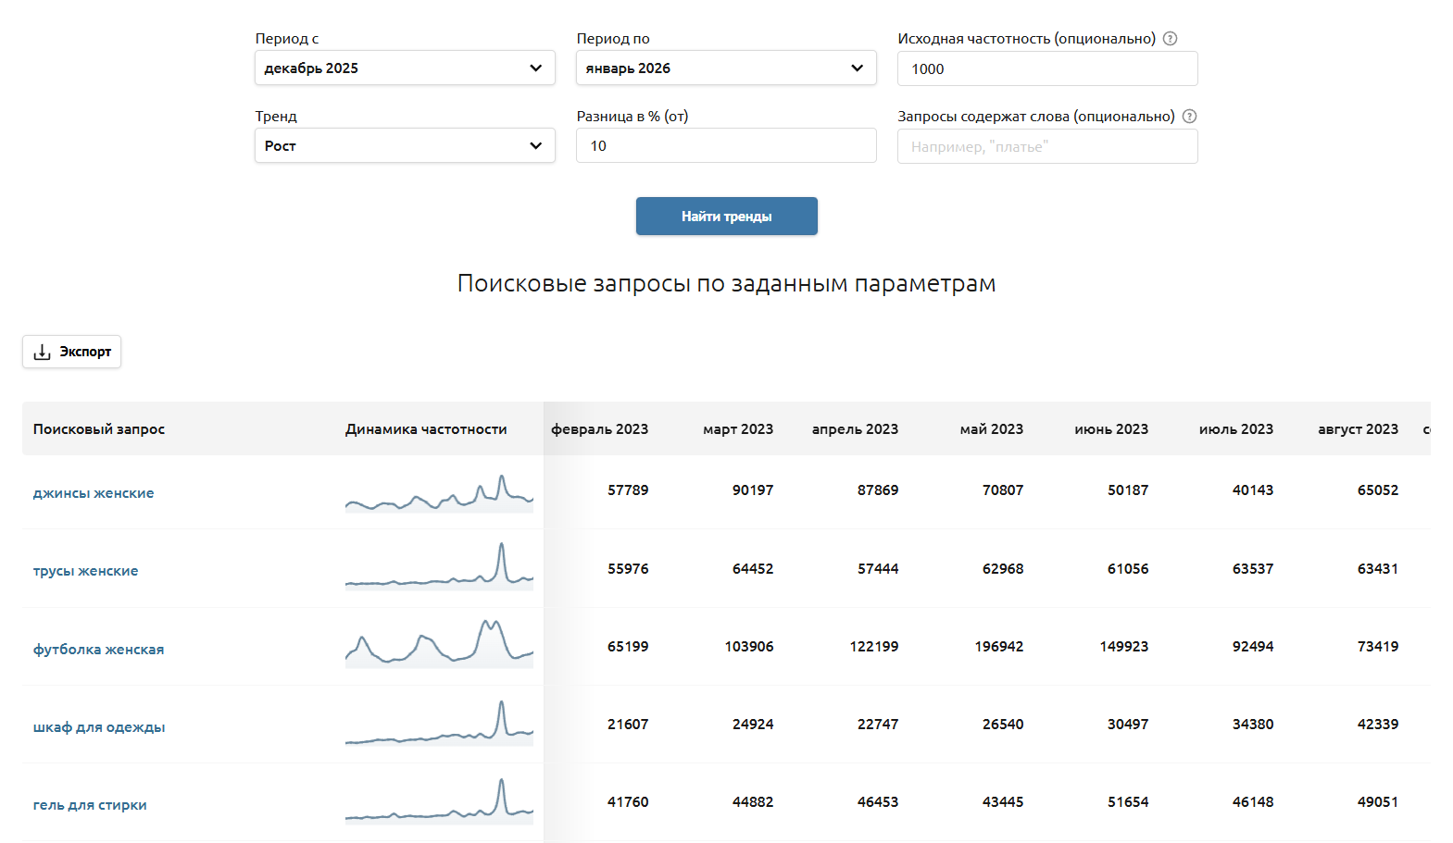Click help icon beside Запросы содержат слова

[x=1189, y=117]
